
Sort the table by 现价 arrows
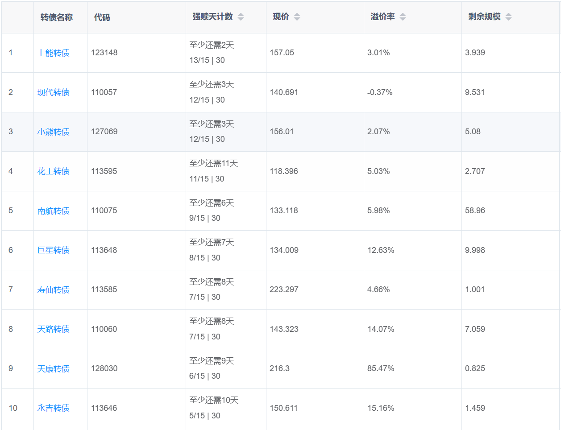[297, 17]
